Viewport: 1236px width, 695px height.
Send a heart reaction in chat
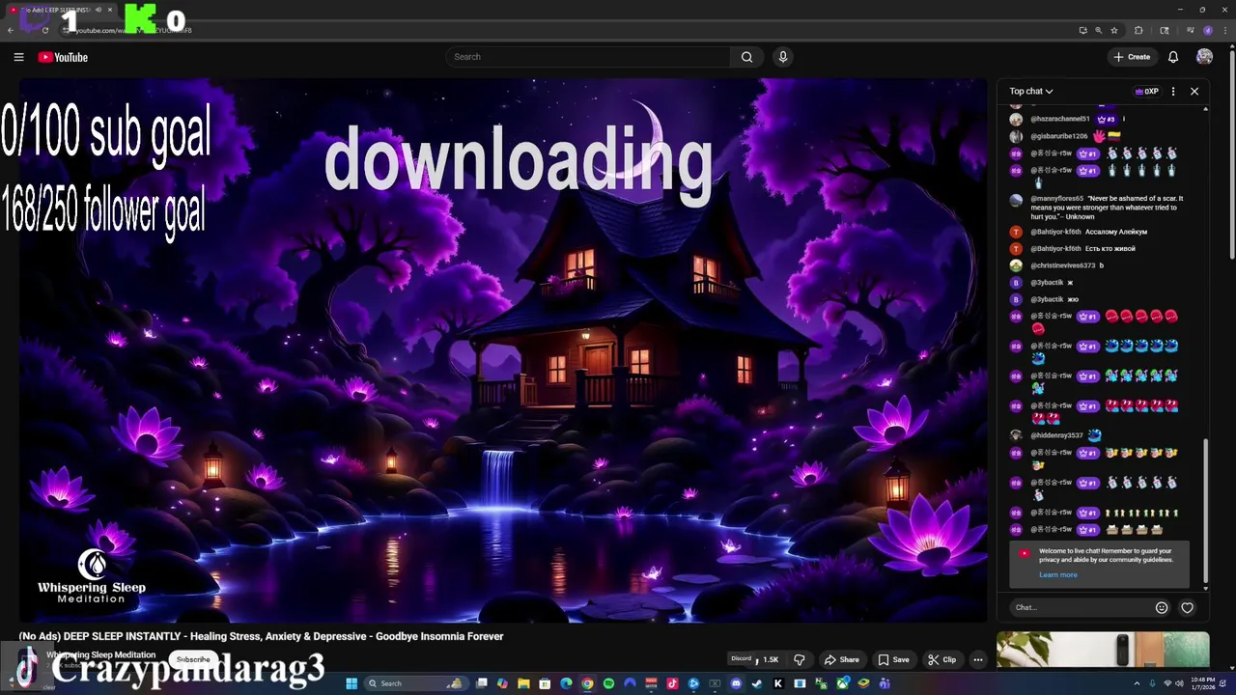click(x=1188, y=607)
